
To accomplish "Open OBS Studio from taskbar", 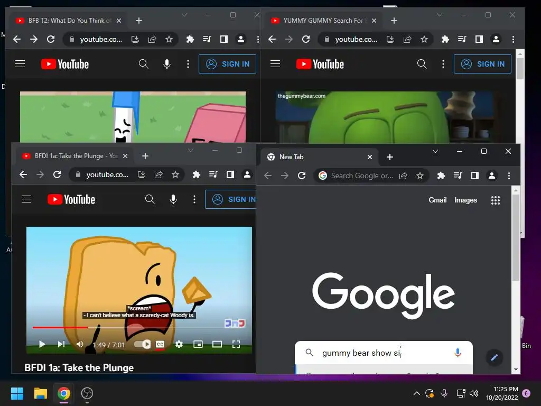I will click(x=87, y=393).
